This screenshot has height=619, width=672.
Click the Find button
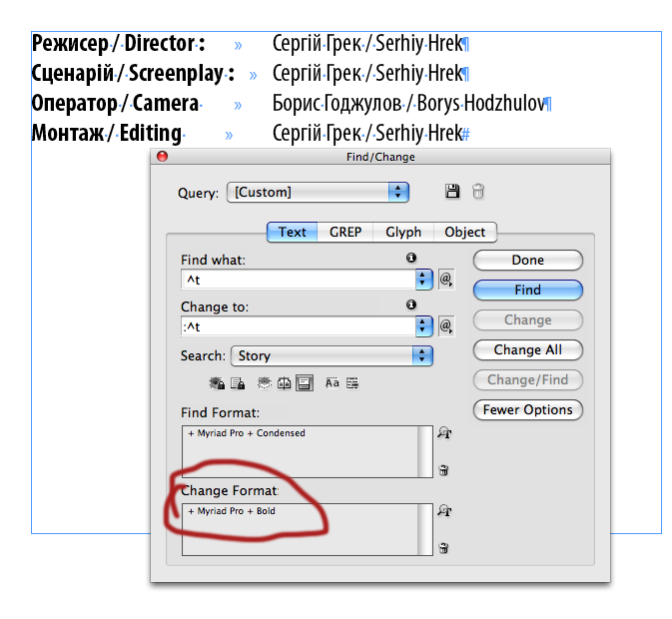click(527, 290)
